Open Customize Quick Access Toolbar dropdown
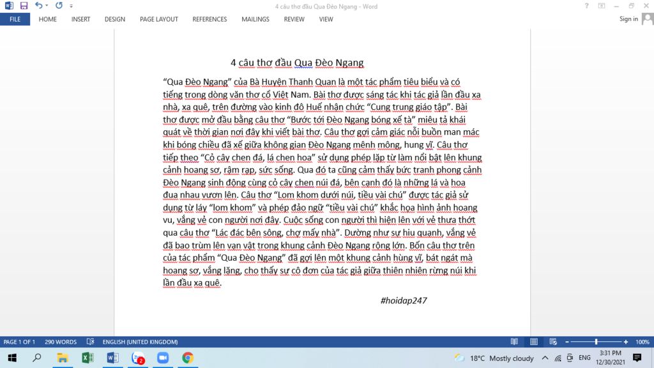 (x=72, y=6)
